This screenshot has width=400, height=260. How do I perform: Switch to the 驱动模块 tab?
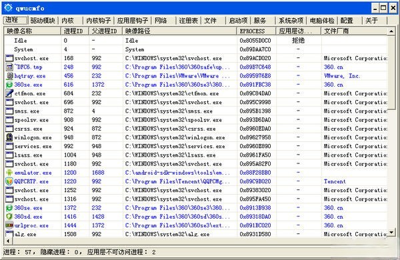(43, 21)
